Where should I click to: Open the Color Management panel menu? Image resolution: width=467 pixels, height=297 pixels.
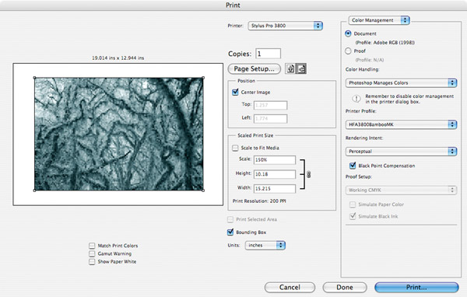coord(379,20)
